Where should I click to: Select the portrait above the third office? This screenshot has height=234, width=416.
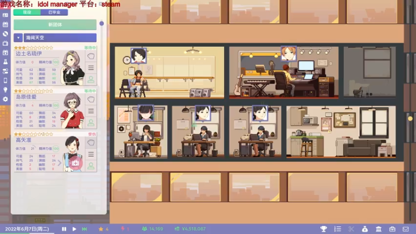pos(259,113)
